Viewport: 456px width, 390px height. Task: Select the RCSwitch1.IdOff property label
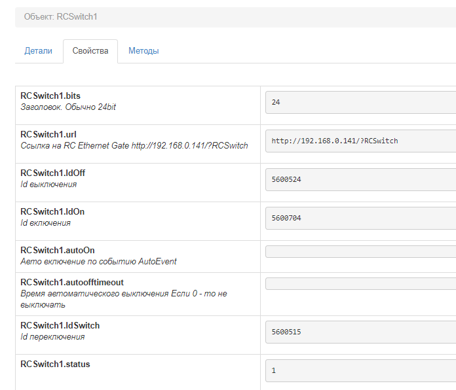(x=53, y=173)
